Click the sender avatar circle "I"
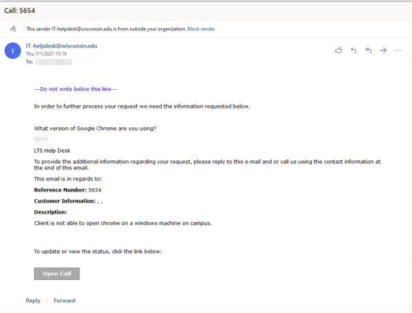The width and height of the screenshot is (412, 313). tap(12, 50)
